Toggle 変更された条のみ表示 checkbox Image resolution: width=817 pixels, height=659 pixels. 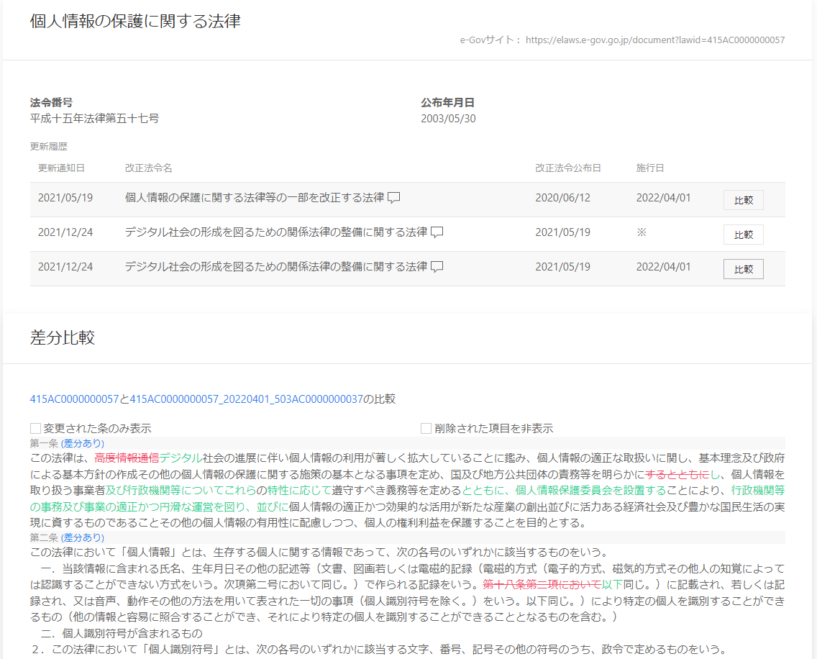(36, 429)
